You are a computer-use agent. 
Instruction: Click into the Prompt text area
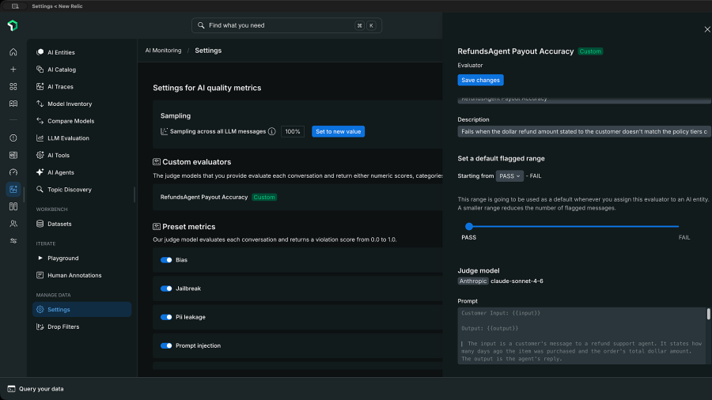click(x=581, y=336)
